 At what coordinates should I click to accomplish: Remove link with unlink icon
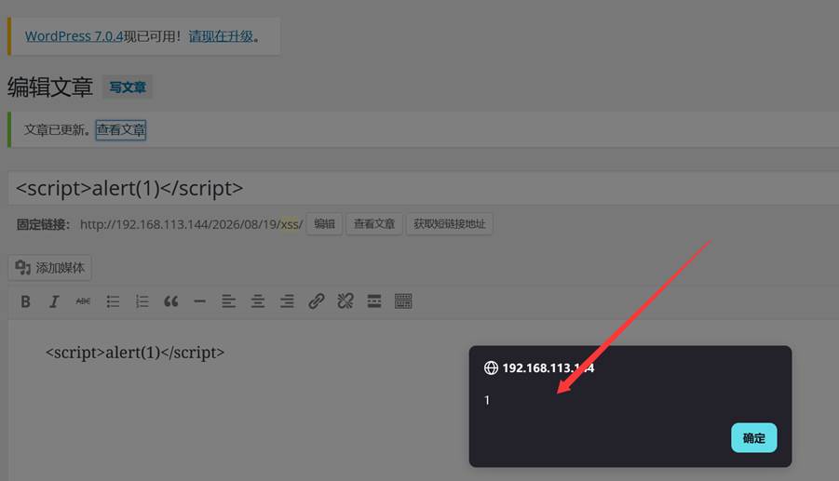[x=345, y=301]
